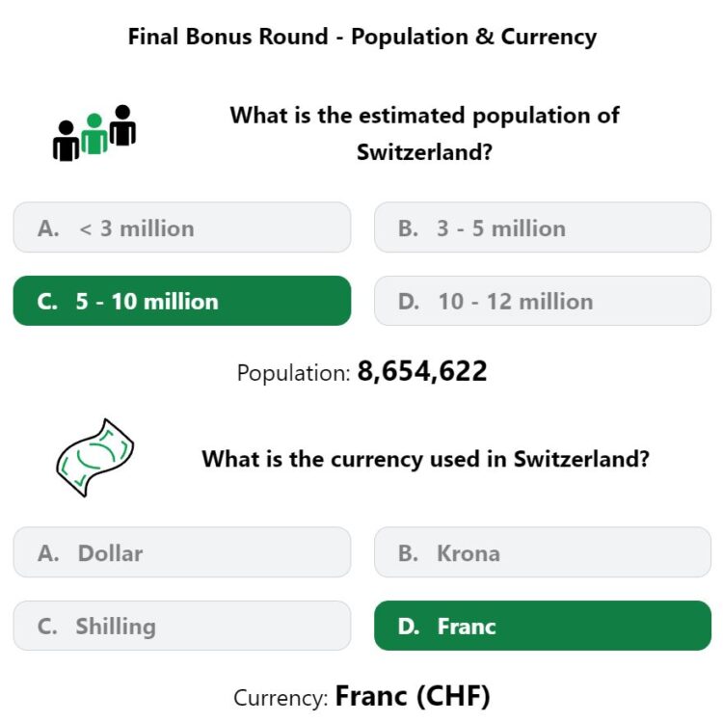This screenshot has height=722, width=723.
Task: Choose the Krona answer option
Action: [x=543, y=552]
